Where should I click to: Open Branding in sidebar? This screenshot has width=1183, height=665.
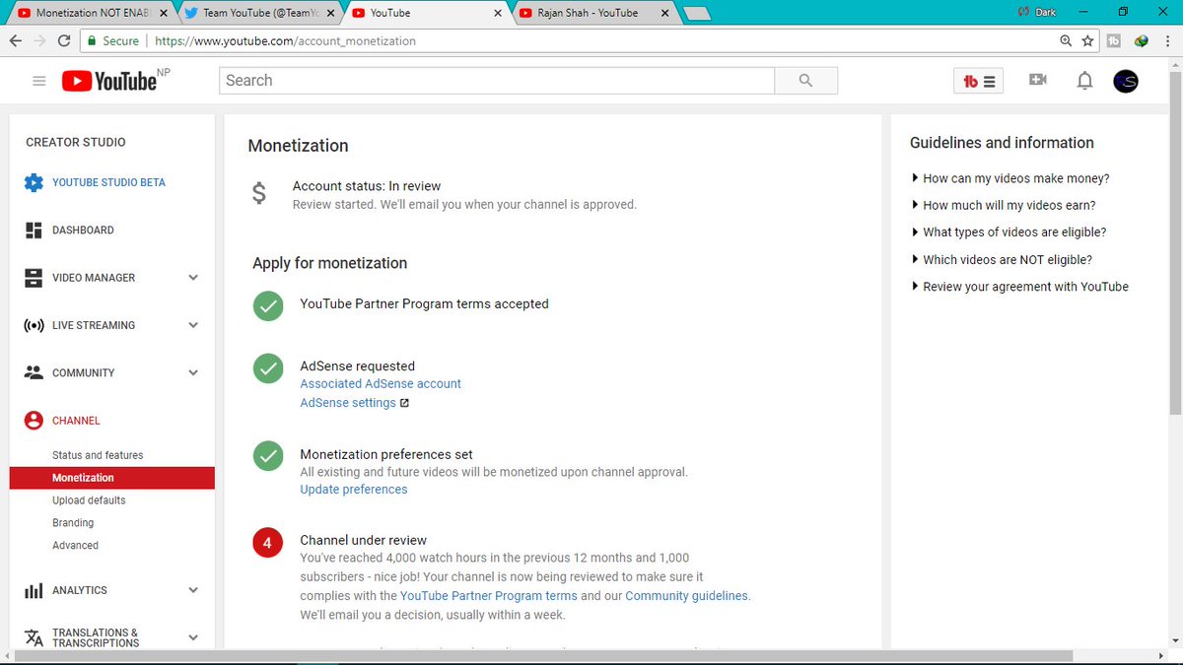73,523
